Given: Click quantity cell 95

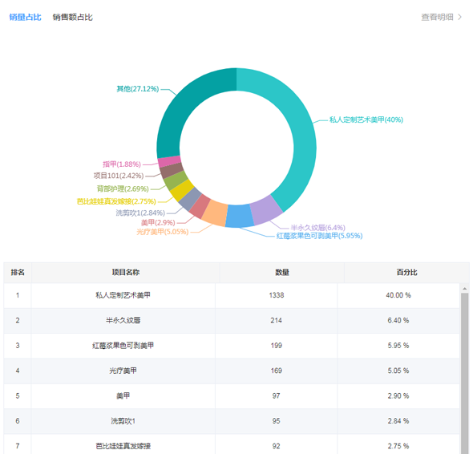Looking at the screenshot, I should tap(277, 421).
